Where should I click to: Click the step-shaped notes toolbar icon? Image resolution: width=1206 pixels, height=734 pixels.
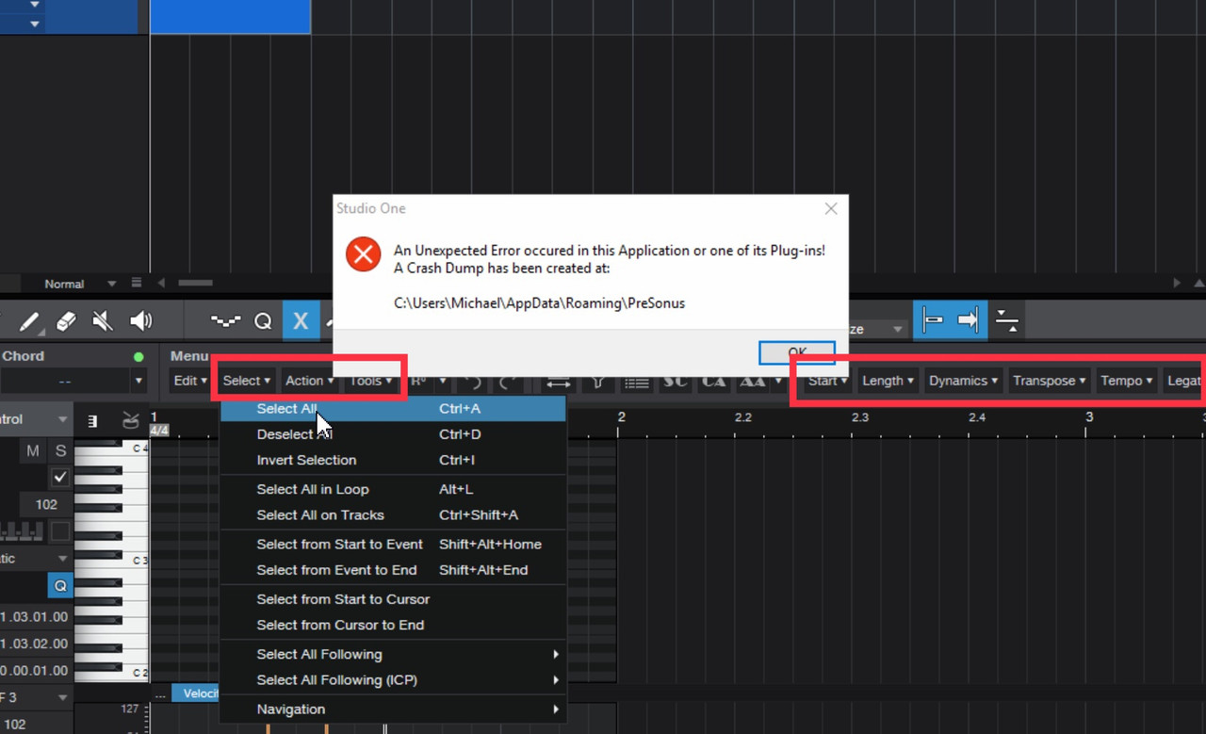pos(225,321)
